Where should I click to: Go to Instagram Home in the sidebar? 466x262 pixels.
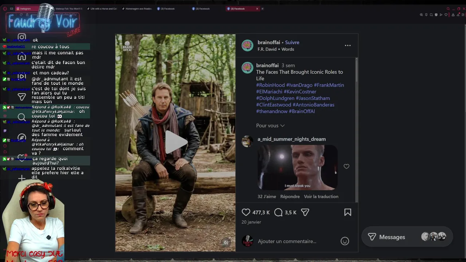coord(22,57)
